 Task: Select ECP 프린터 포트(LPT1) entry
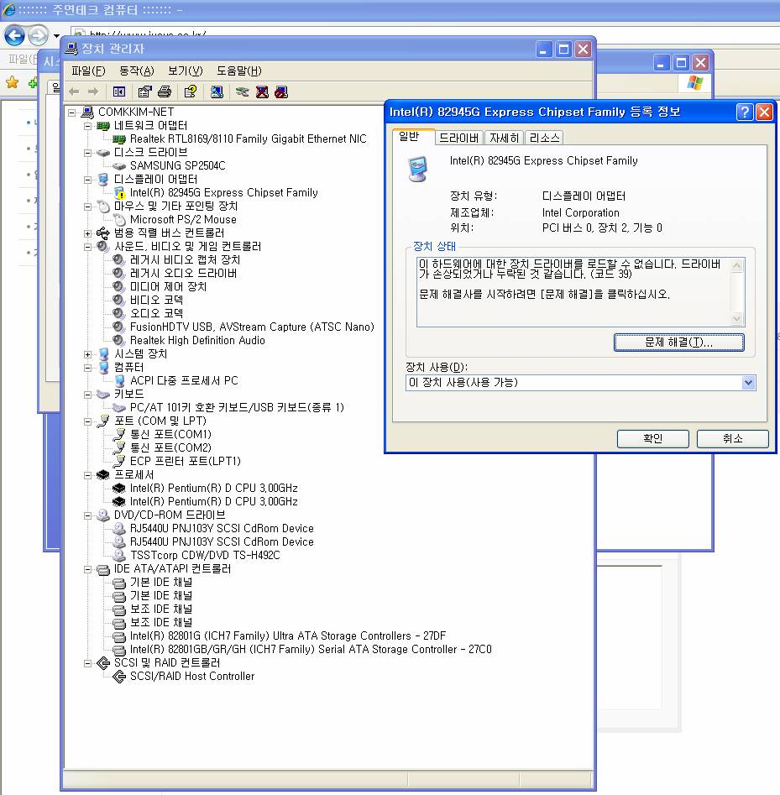click(185, 462)
